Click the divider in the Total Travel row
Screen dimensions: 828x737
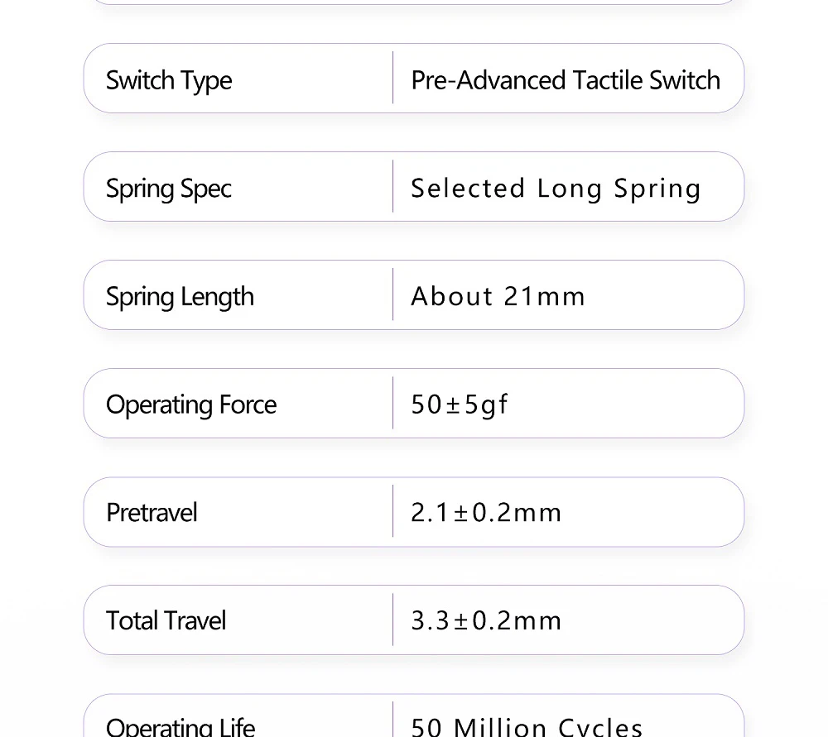coord(392,620)
